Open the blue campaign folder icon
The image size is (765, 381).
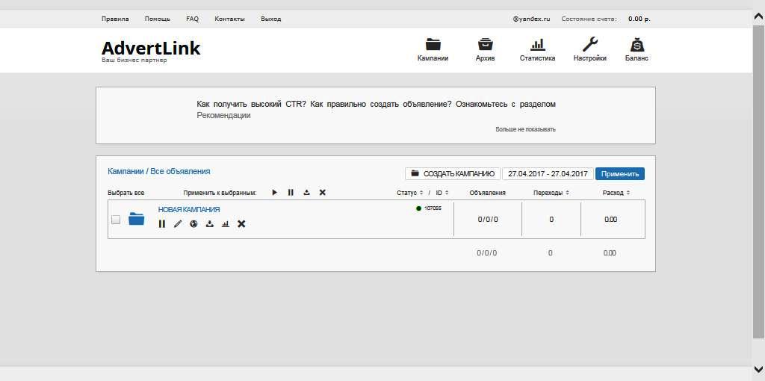tap(137, 219)
